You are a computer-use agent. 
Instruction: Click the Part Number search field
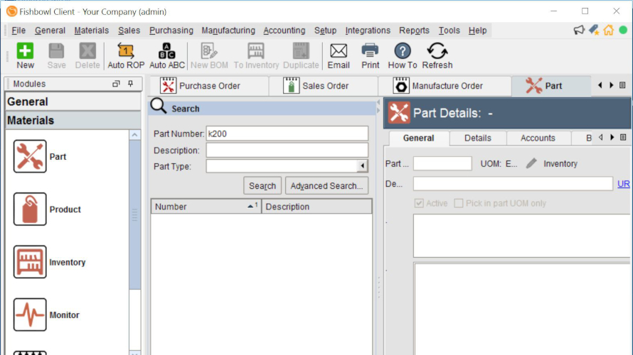(x=287, y=133)
